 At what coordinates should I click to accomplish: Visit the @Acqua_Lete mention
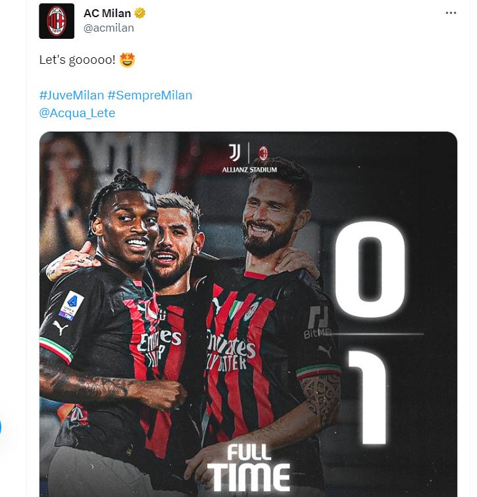pos(77,113)
